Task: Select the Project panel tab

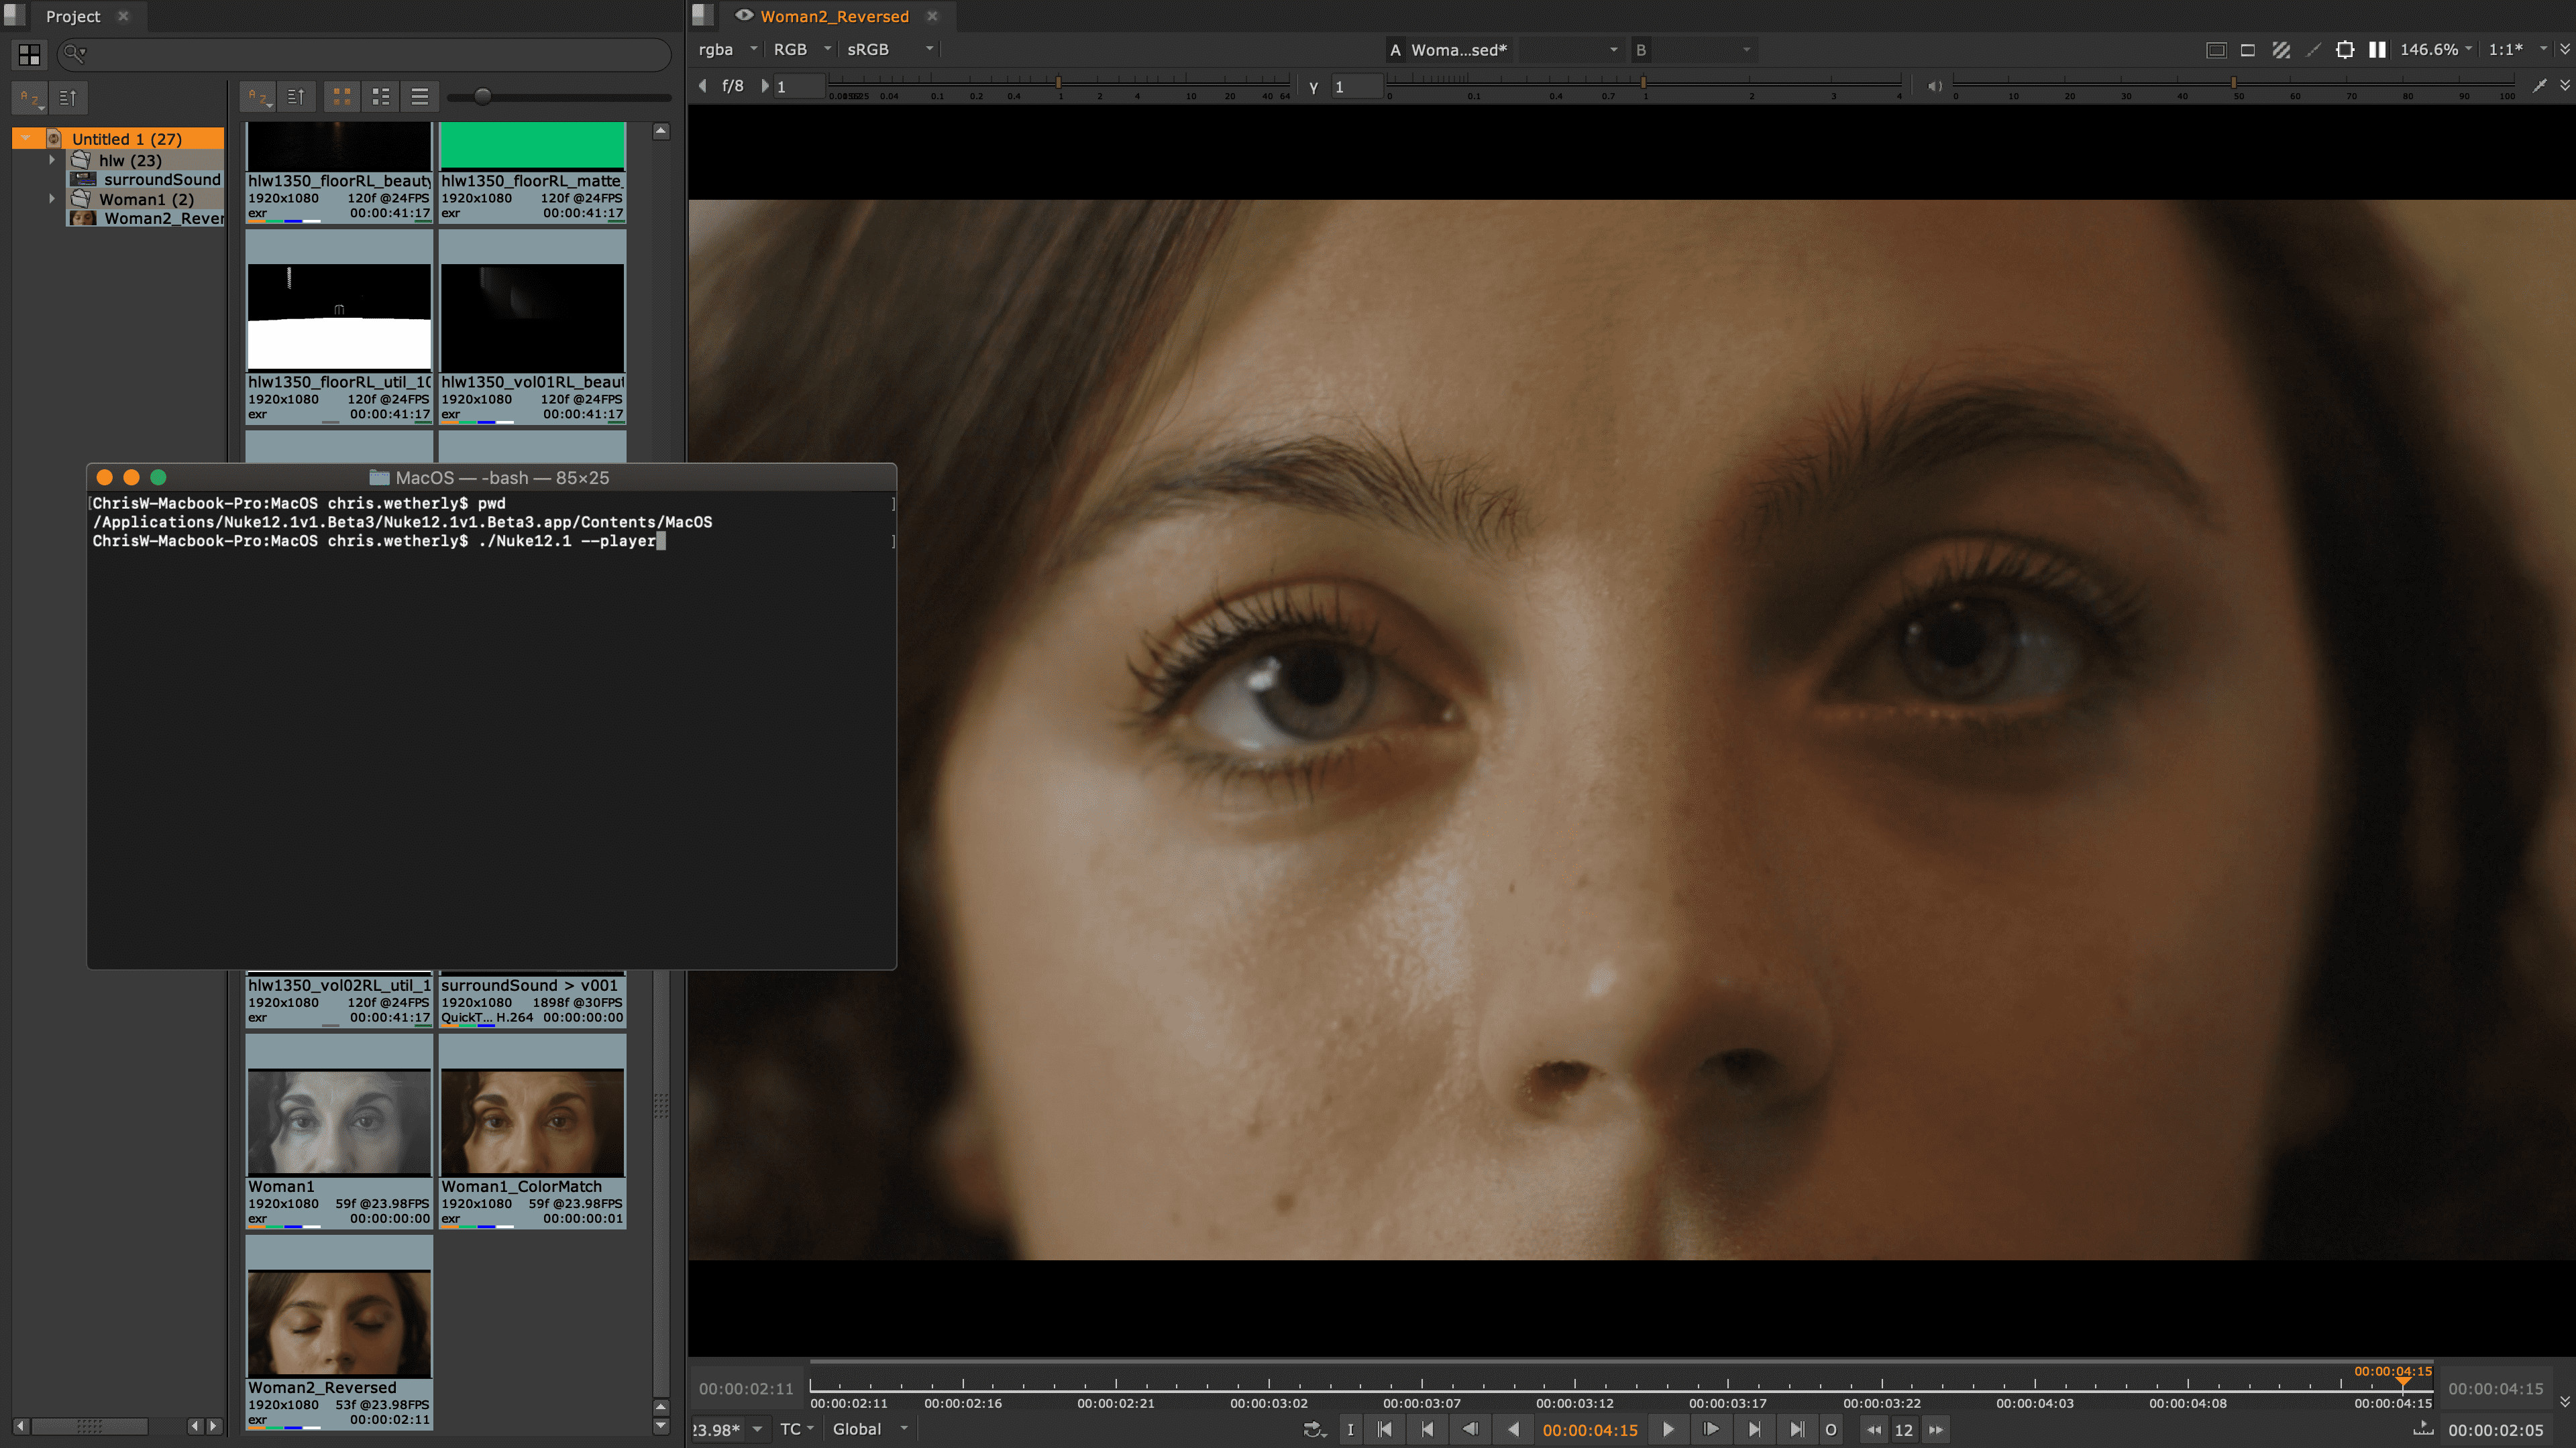Action: pos(73,16)
